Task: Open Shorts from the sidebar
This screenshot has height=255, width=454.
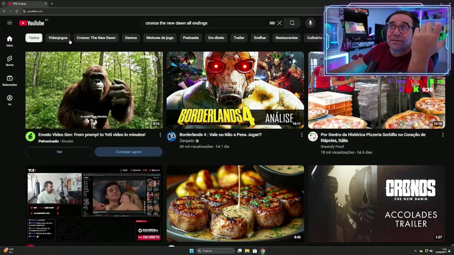Action: coord(10,61)
